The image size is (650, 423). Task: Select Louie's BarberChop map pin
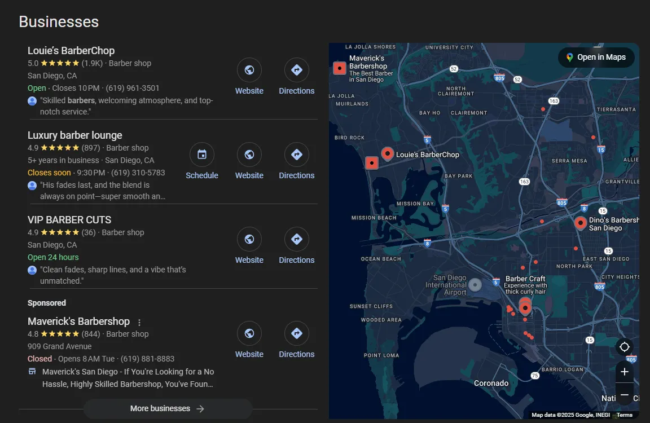coord(387,154)
